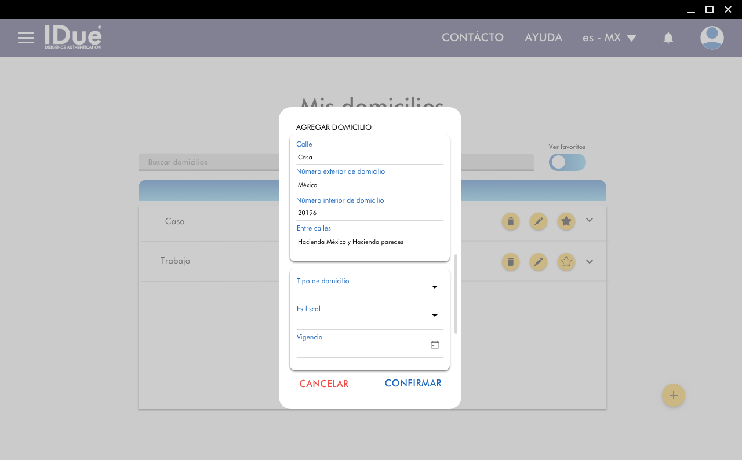Expand the Casa address row chevron

[x=590, y=220]
